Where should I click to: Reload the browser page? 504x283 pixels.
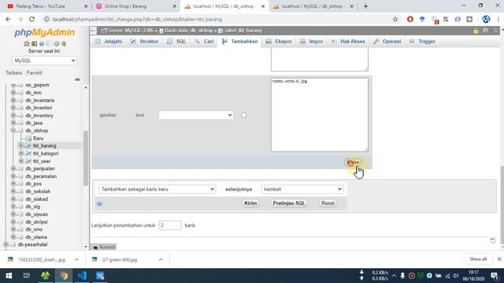coord(31,19)
